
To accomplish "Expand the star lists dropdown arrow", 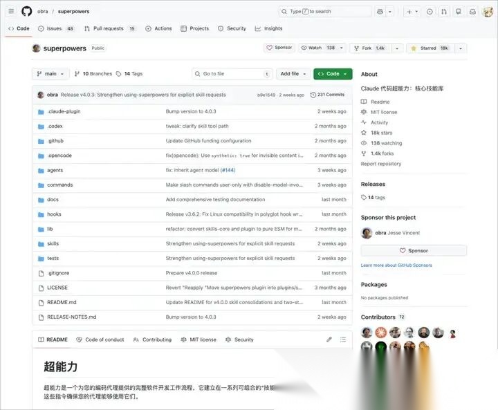I will (x=461, y=48).
